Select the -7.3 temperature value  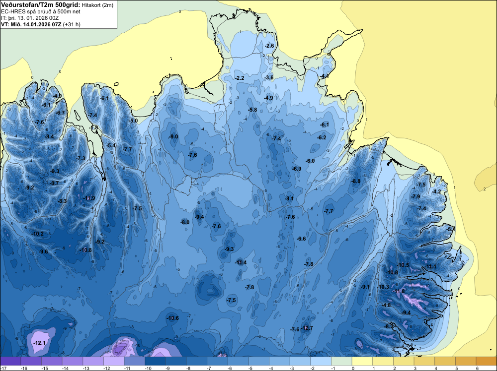81,158
